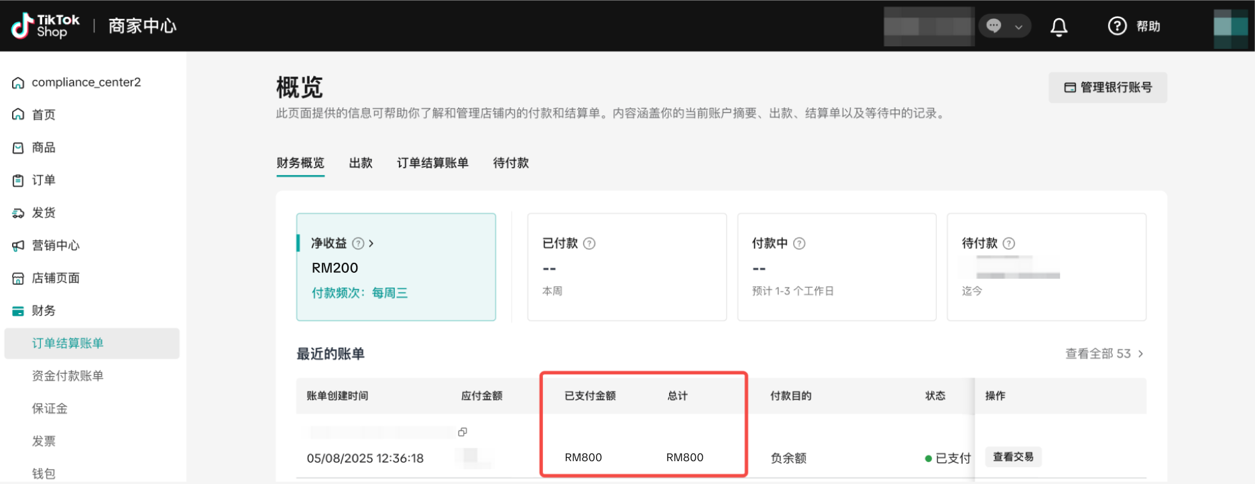Click the 管理银行账号 button
Image resolution: width=1255 pixels, height=484 pixels.
pos(1108,88)
